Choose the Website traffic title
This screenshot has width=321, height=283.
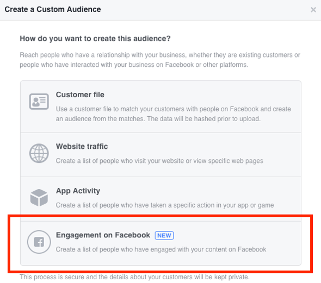tap(82, 146)
